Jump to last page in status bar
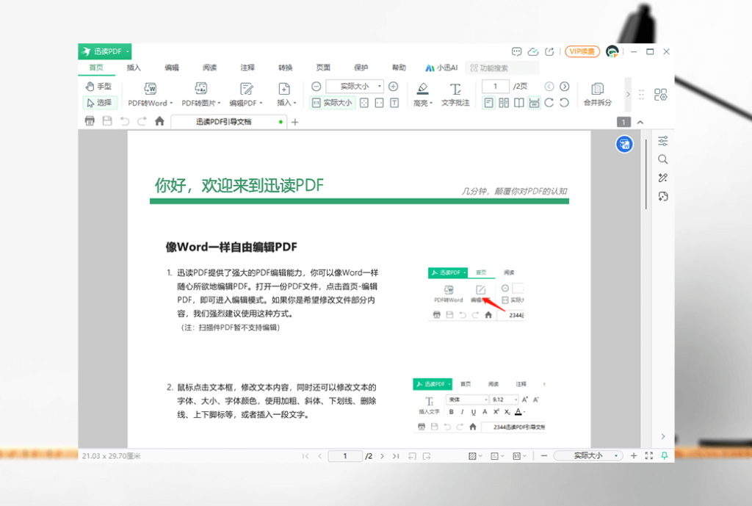The height and width of the screenshot is (506, 752). click(396, 456)
